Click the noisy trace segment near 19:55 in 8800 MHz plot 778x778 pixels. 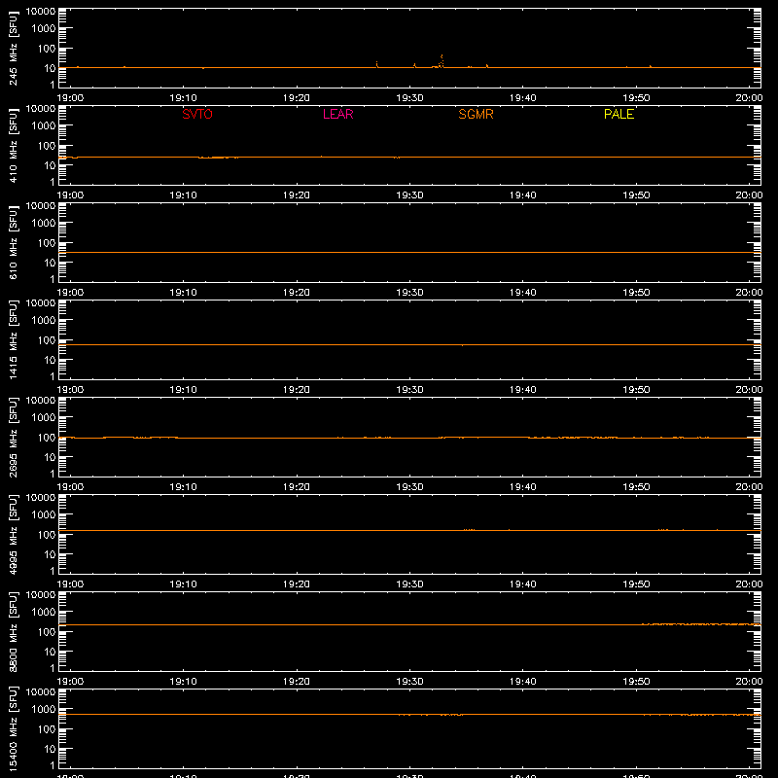699,623
